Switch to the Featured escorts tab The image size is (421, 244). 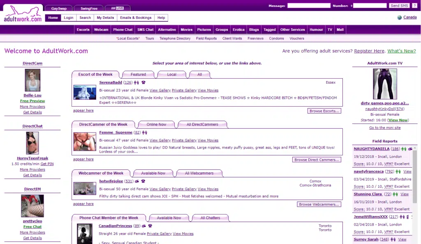point(138,75)
